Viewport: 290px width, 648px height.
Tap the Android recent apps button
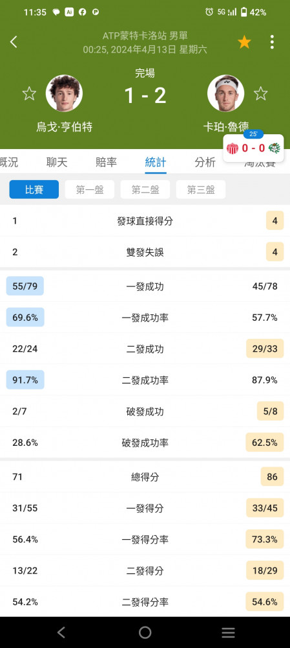pos(228,632)
